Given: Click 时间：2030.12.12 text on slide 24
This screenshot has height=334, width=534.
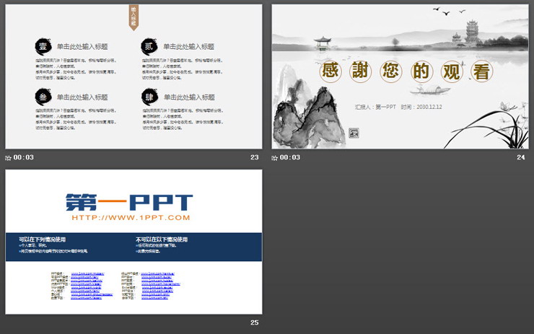Looking at the screenshot, I should (x=421, y=107).
